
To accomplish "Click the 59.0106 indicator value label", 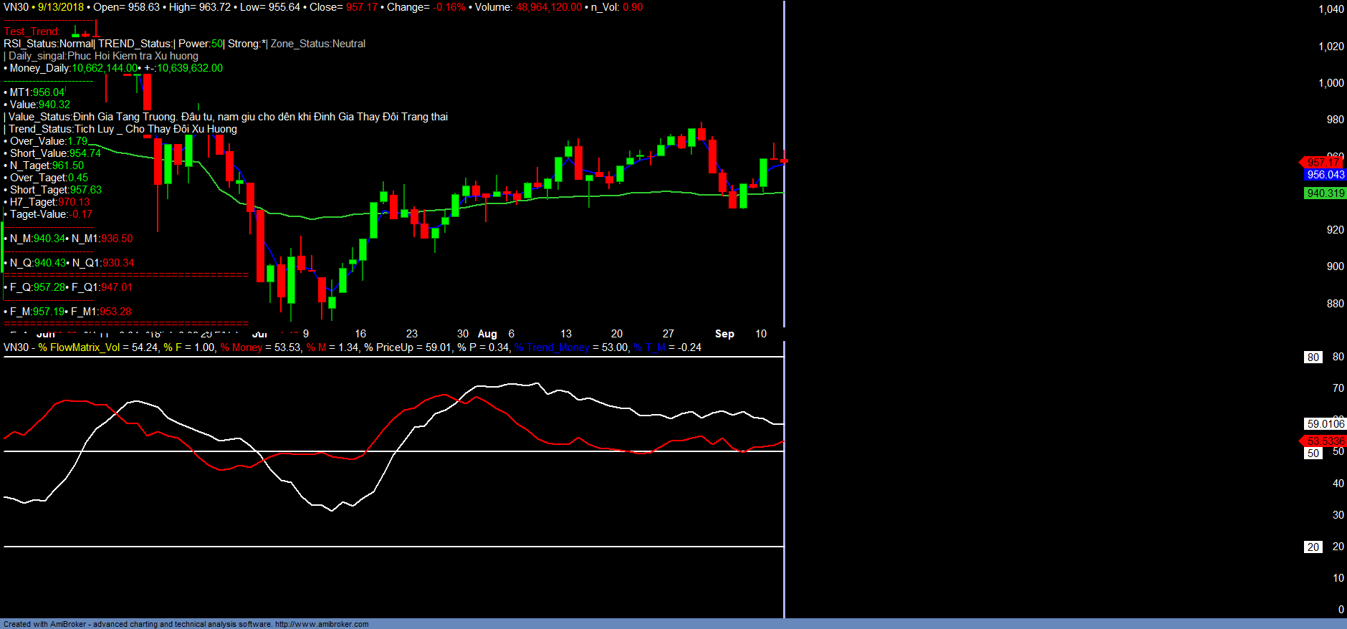I will point(1325,424).
